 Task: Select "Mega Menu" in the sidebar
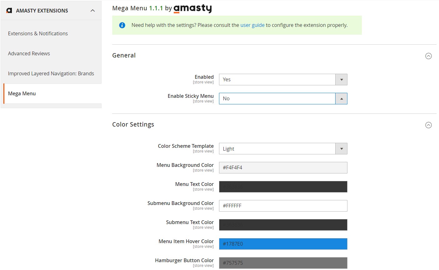point(22,93)
